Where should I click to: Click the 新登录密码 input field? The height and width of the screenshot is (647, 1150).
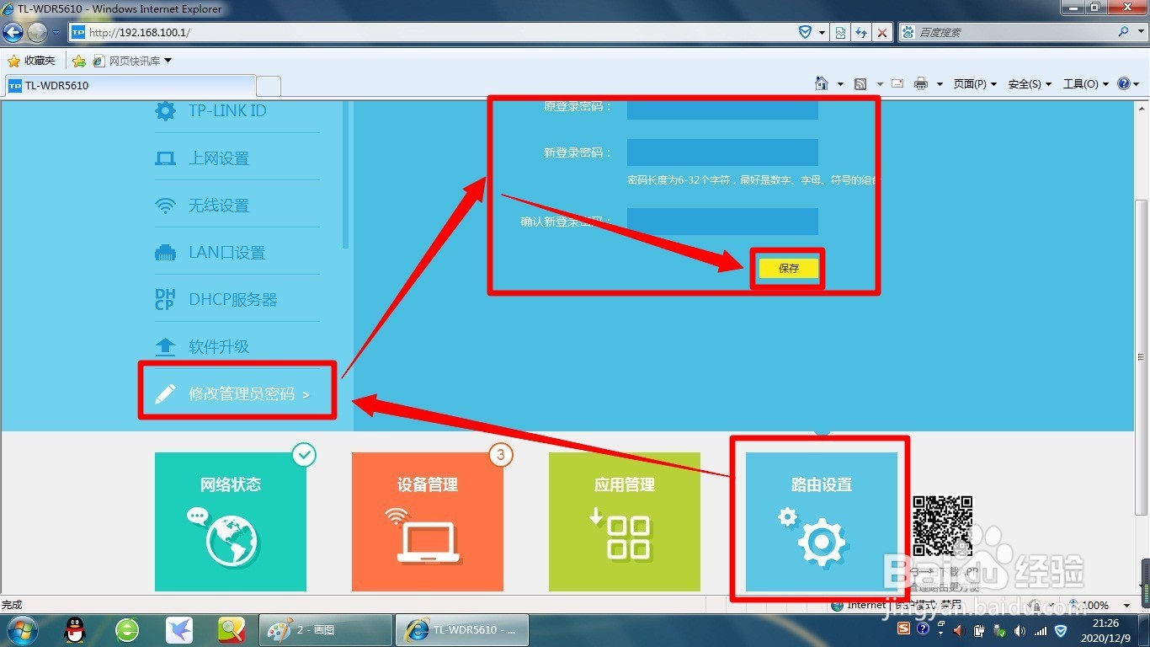[722, 152]
